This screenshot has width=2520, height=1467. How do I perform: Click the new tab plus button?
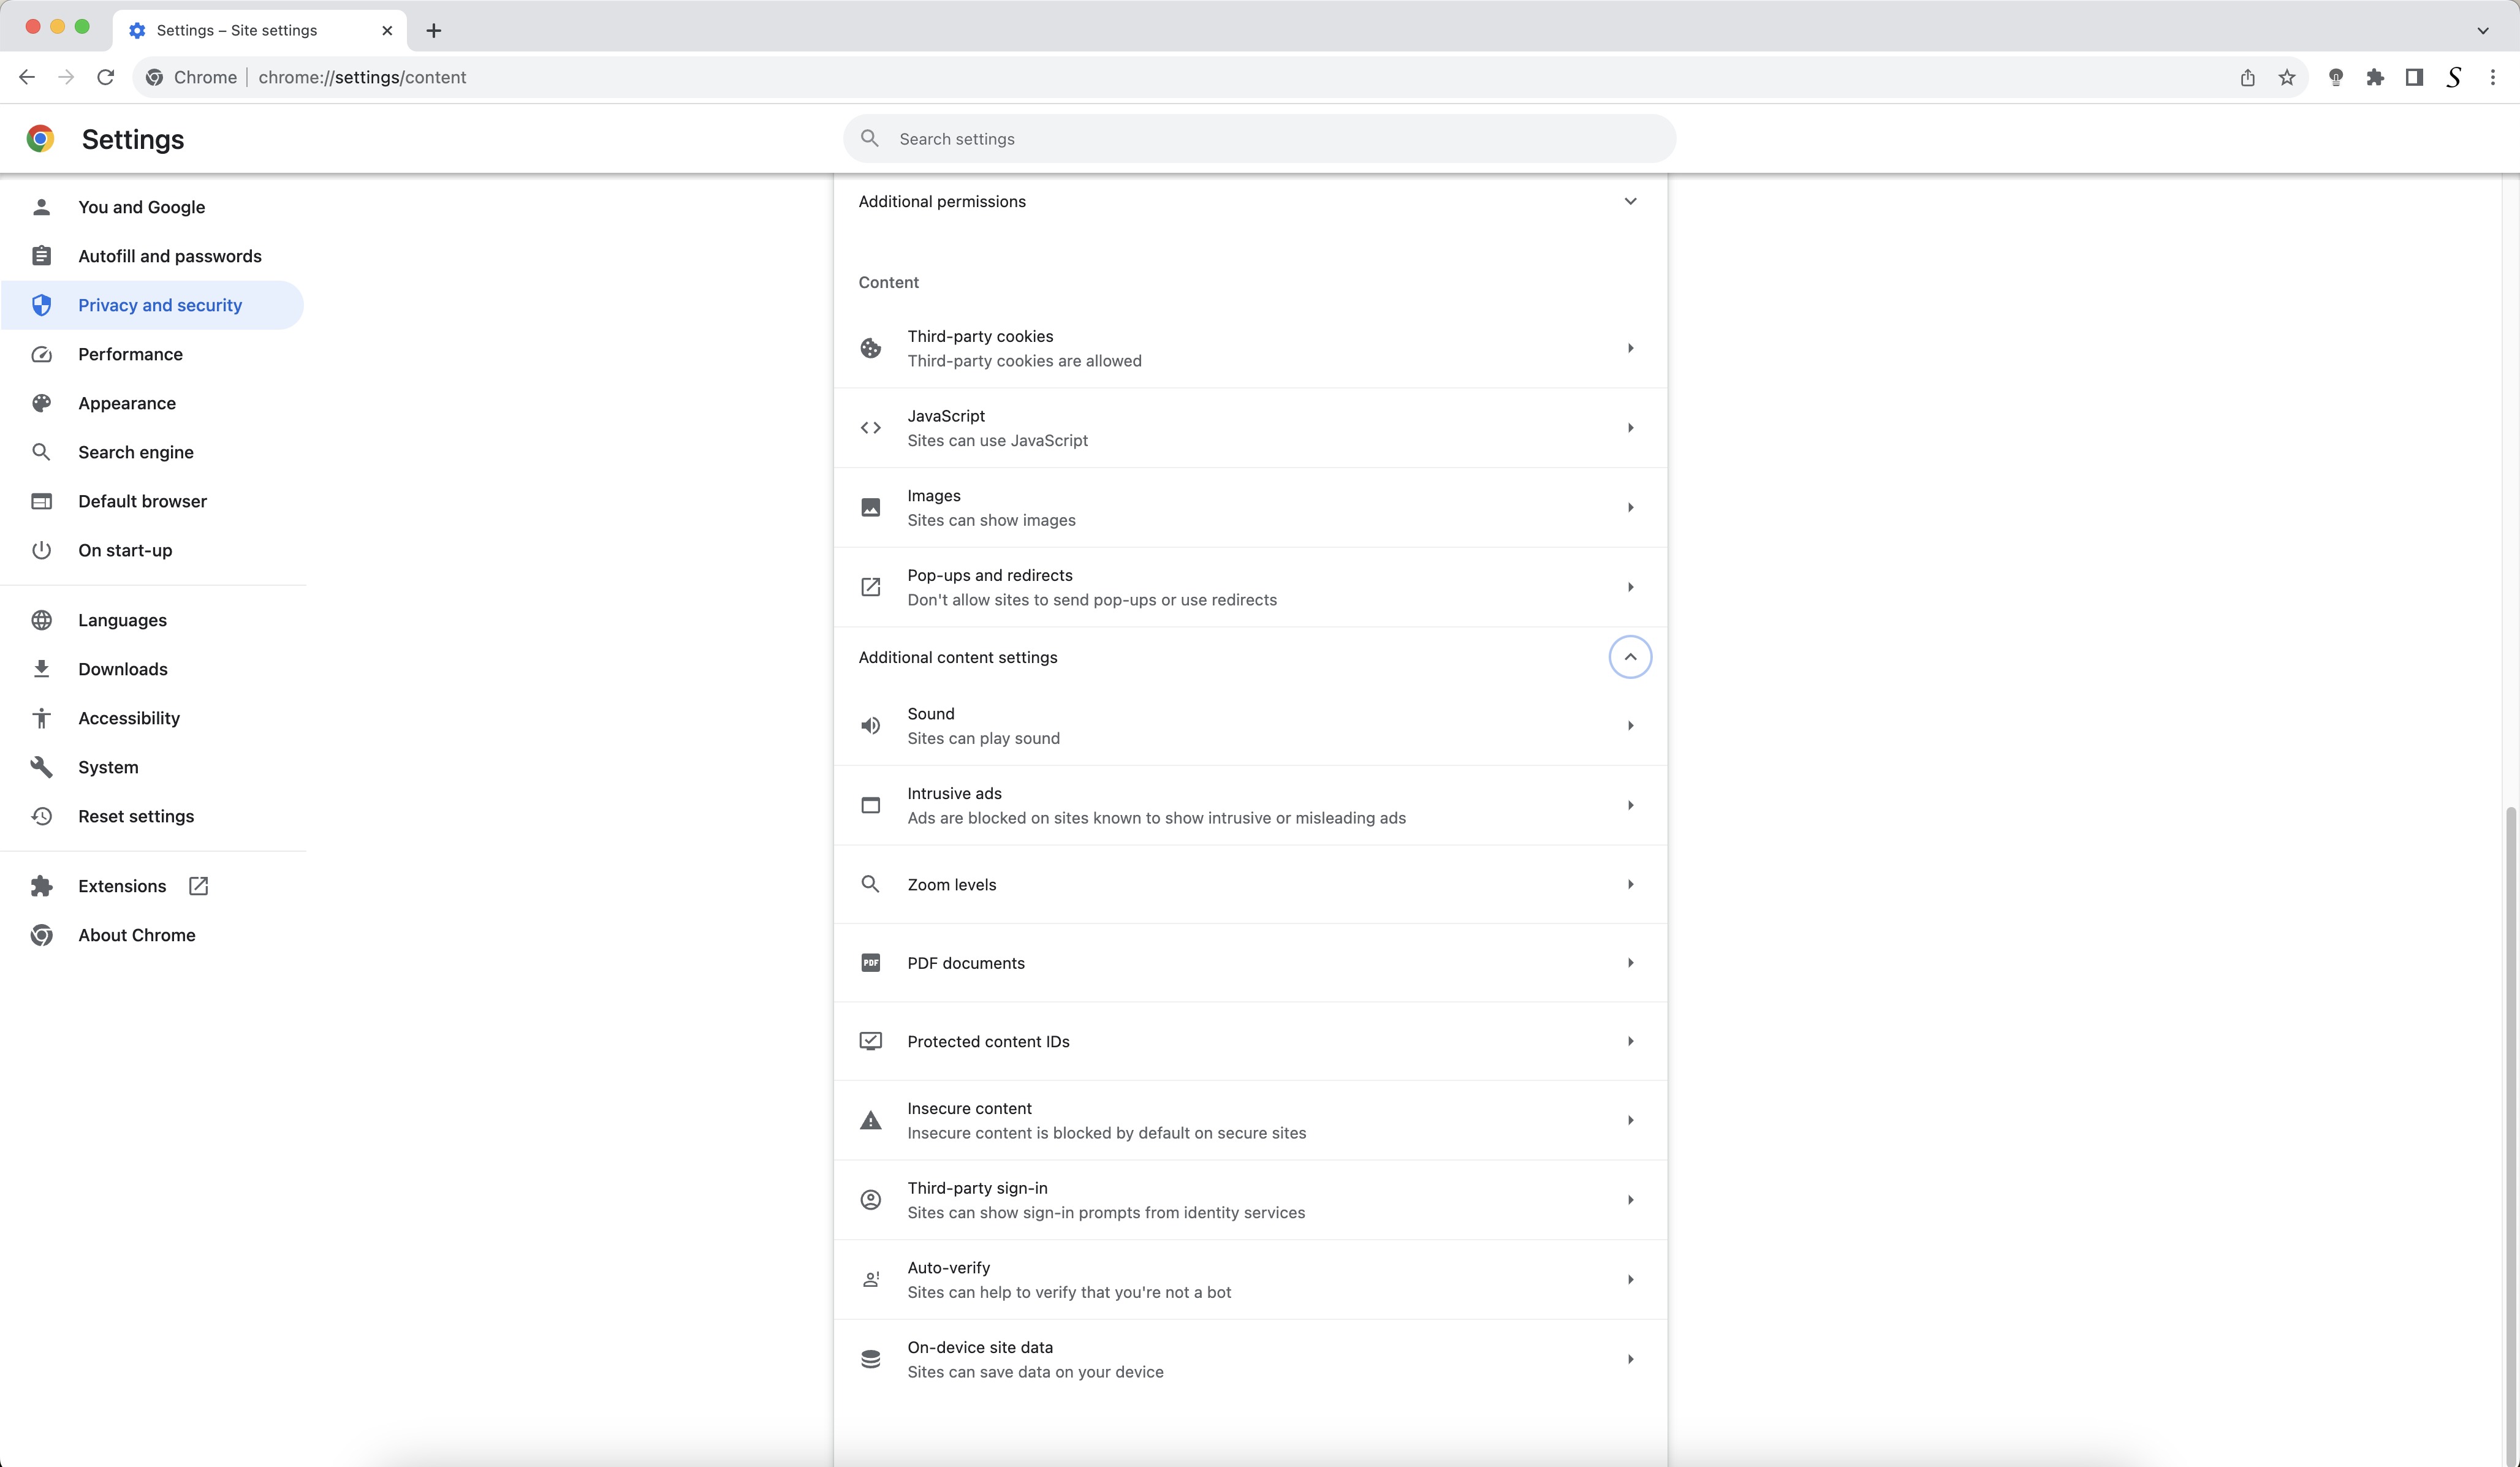[433, 30]
